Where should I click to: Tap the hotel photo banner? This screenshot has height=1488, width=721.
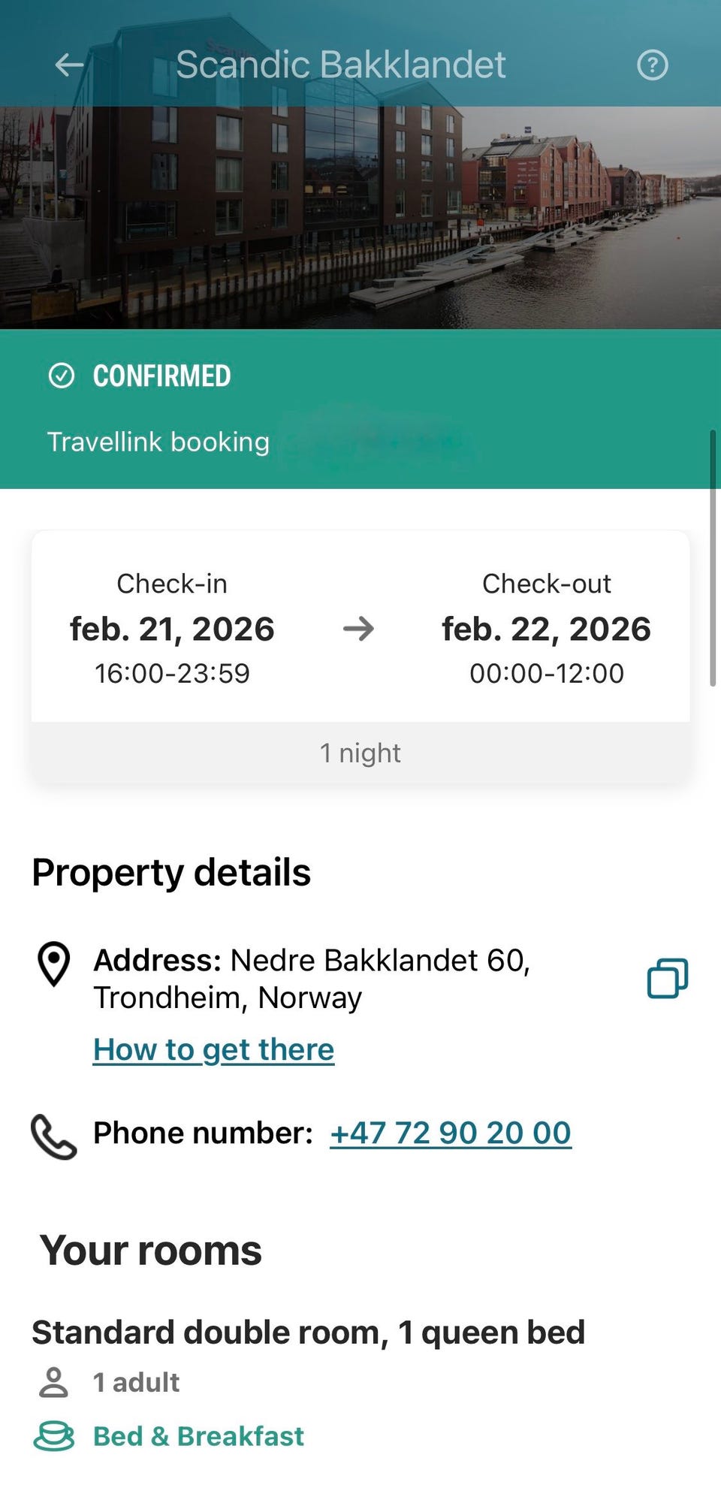[360, 218]
